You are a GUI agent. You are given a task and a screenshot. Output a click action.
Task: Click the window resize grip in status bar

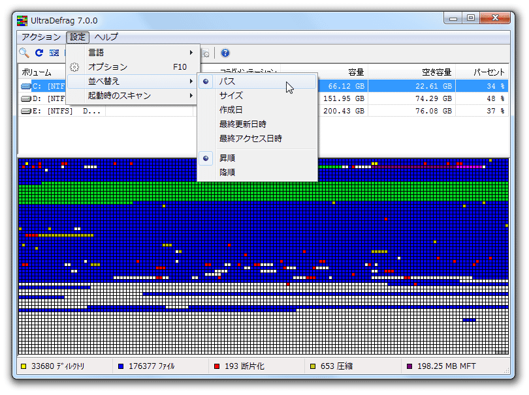tap(506, 370)
